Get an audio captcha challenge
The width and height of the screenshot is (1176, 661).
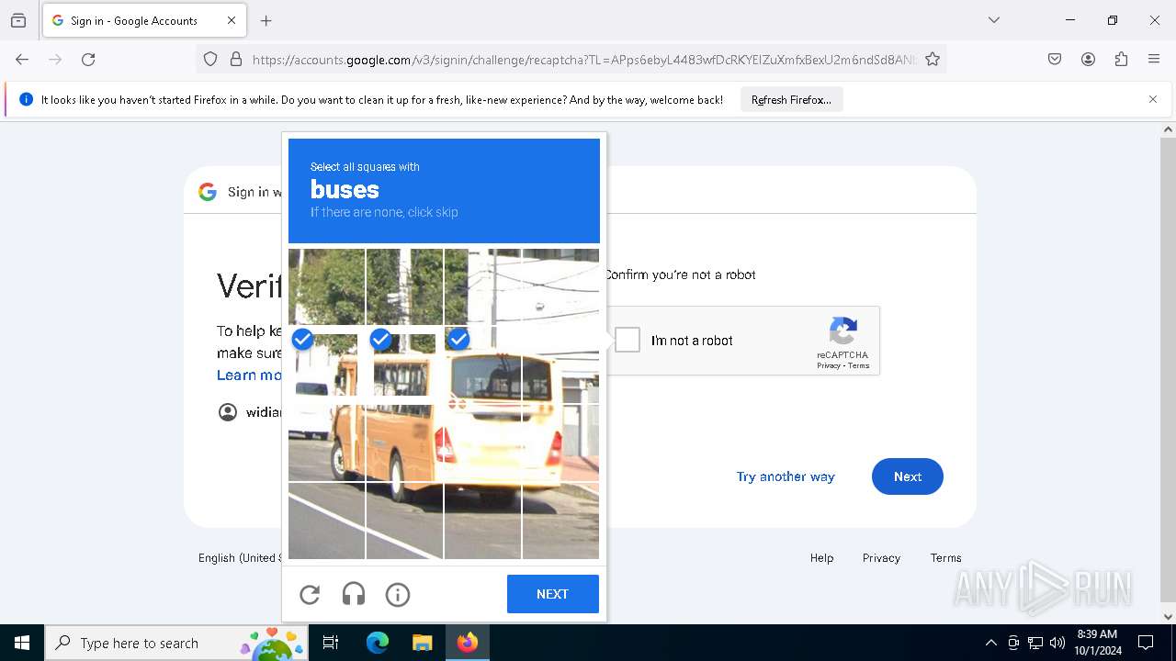coord(354,595)
